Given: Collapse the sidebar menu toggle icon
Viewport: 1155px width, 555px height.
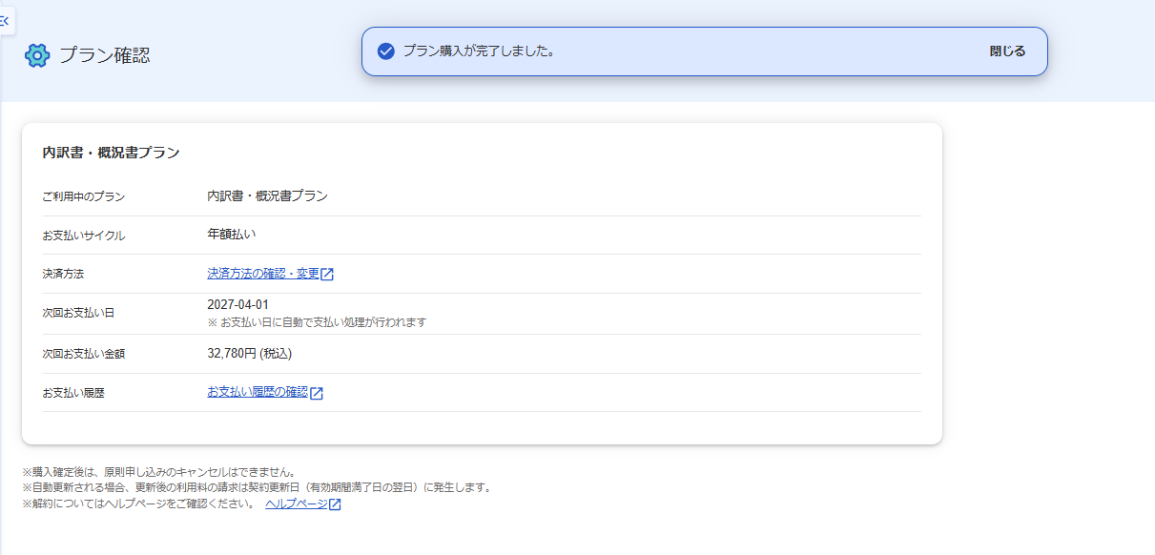Looking at the screenshot, I should pos(6,20).
